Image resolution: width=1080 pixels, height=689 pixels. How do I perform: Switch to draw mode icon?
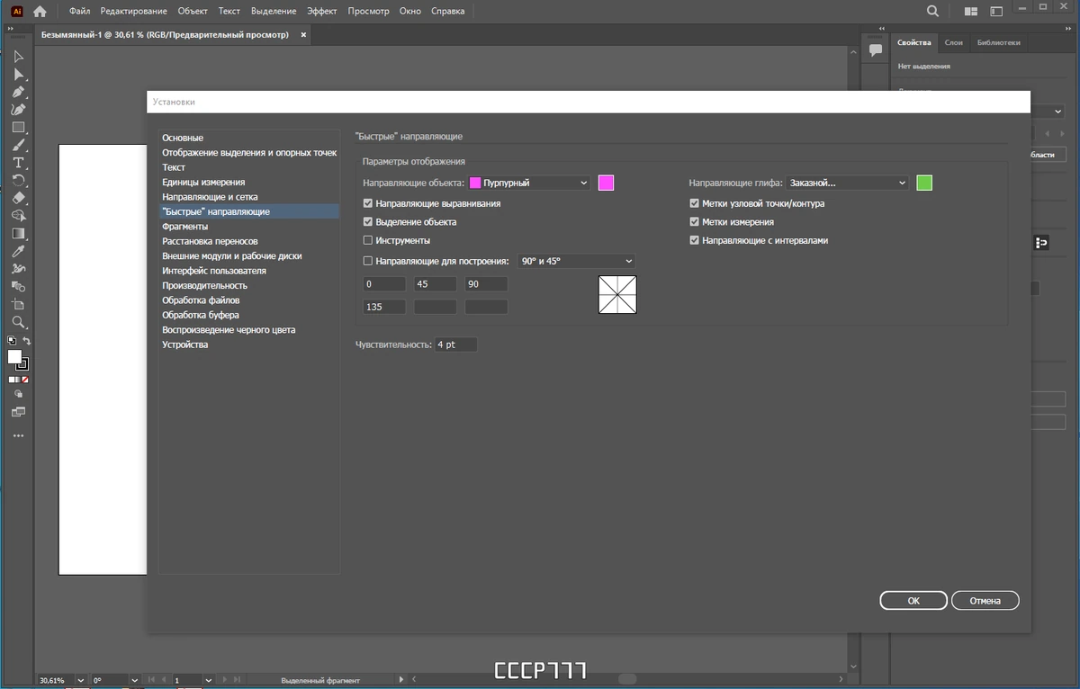point(18,394)
